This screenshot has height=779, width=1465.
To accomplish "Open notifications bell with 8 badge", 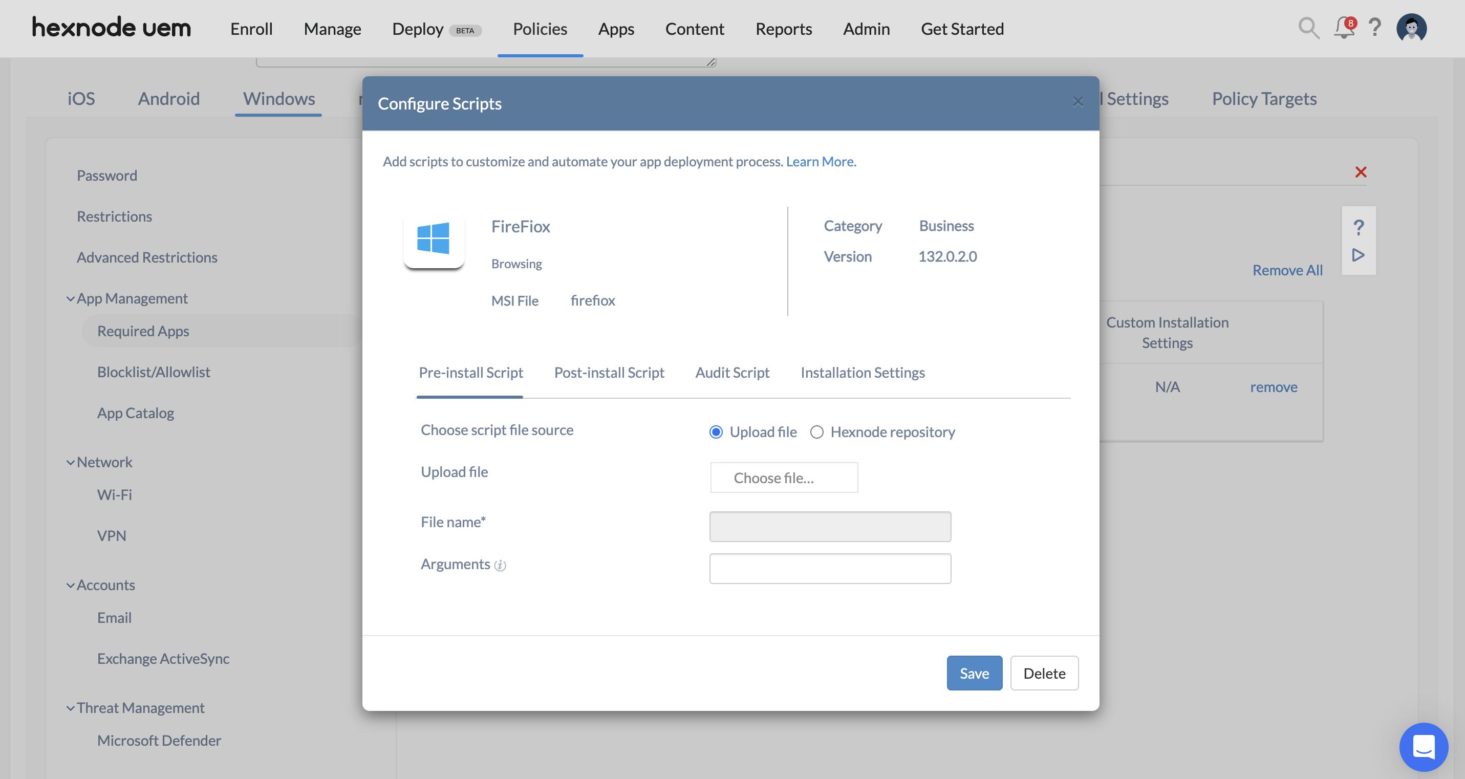I will [x=1344, y=27].
